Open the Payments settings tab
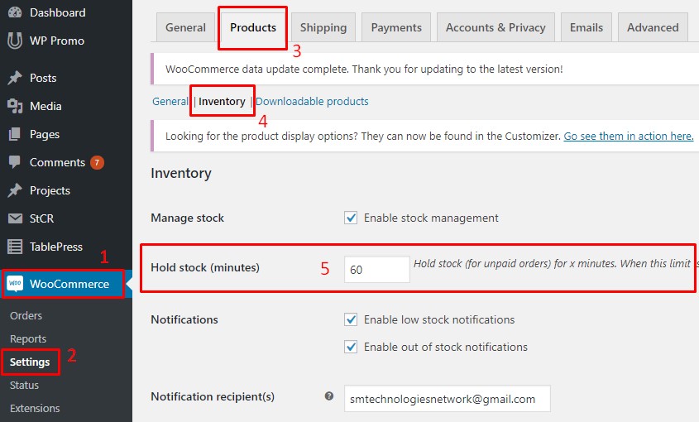 [396, 27]
